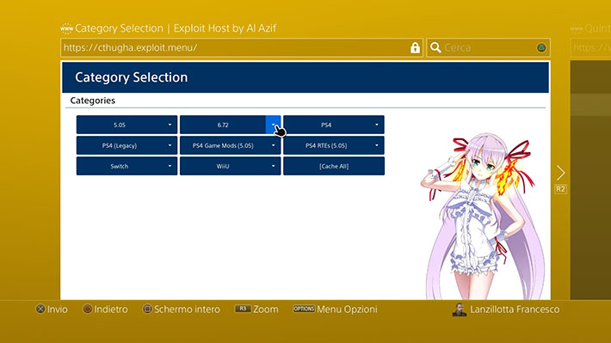The image size is (611, 343).
Task: Focus the URL address bar
Action: 242,47
